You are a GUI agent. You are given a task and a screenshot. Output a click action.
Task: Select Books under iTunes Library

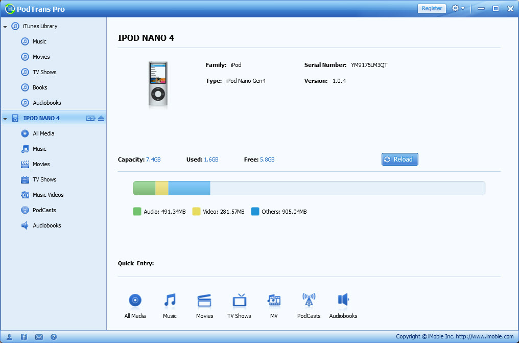point(40,87)
